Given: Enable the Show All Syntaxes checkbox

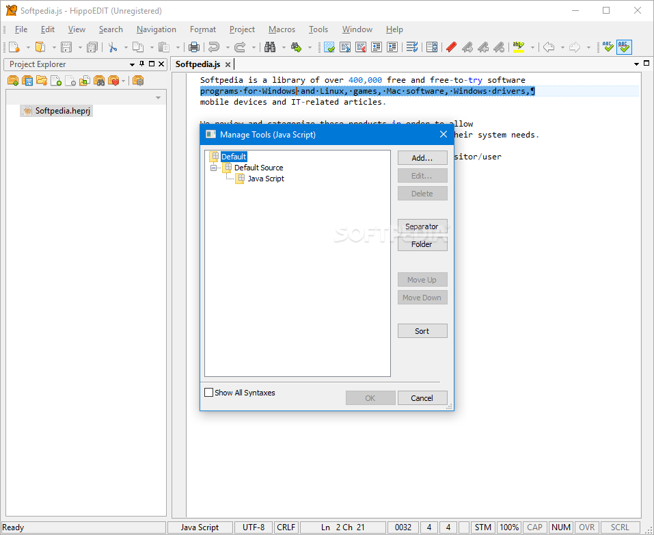Looking at the screenshot, I should (209, 393).
